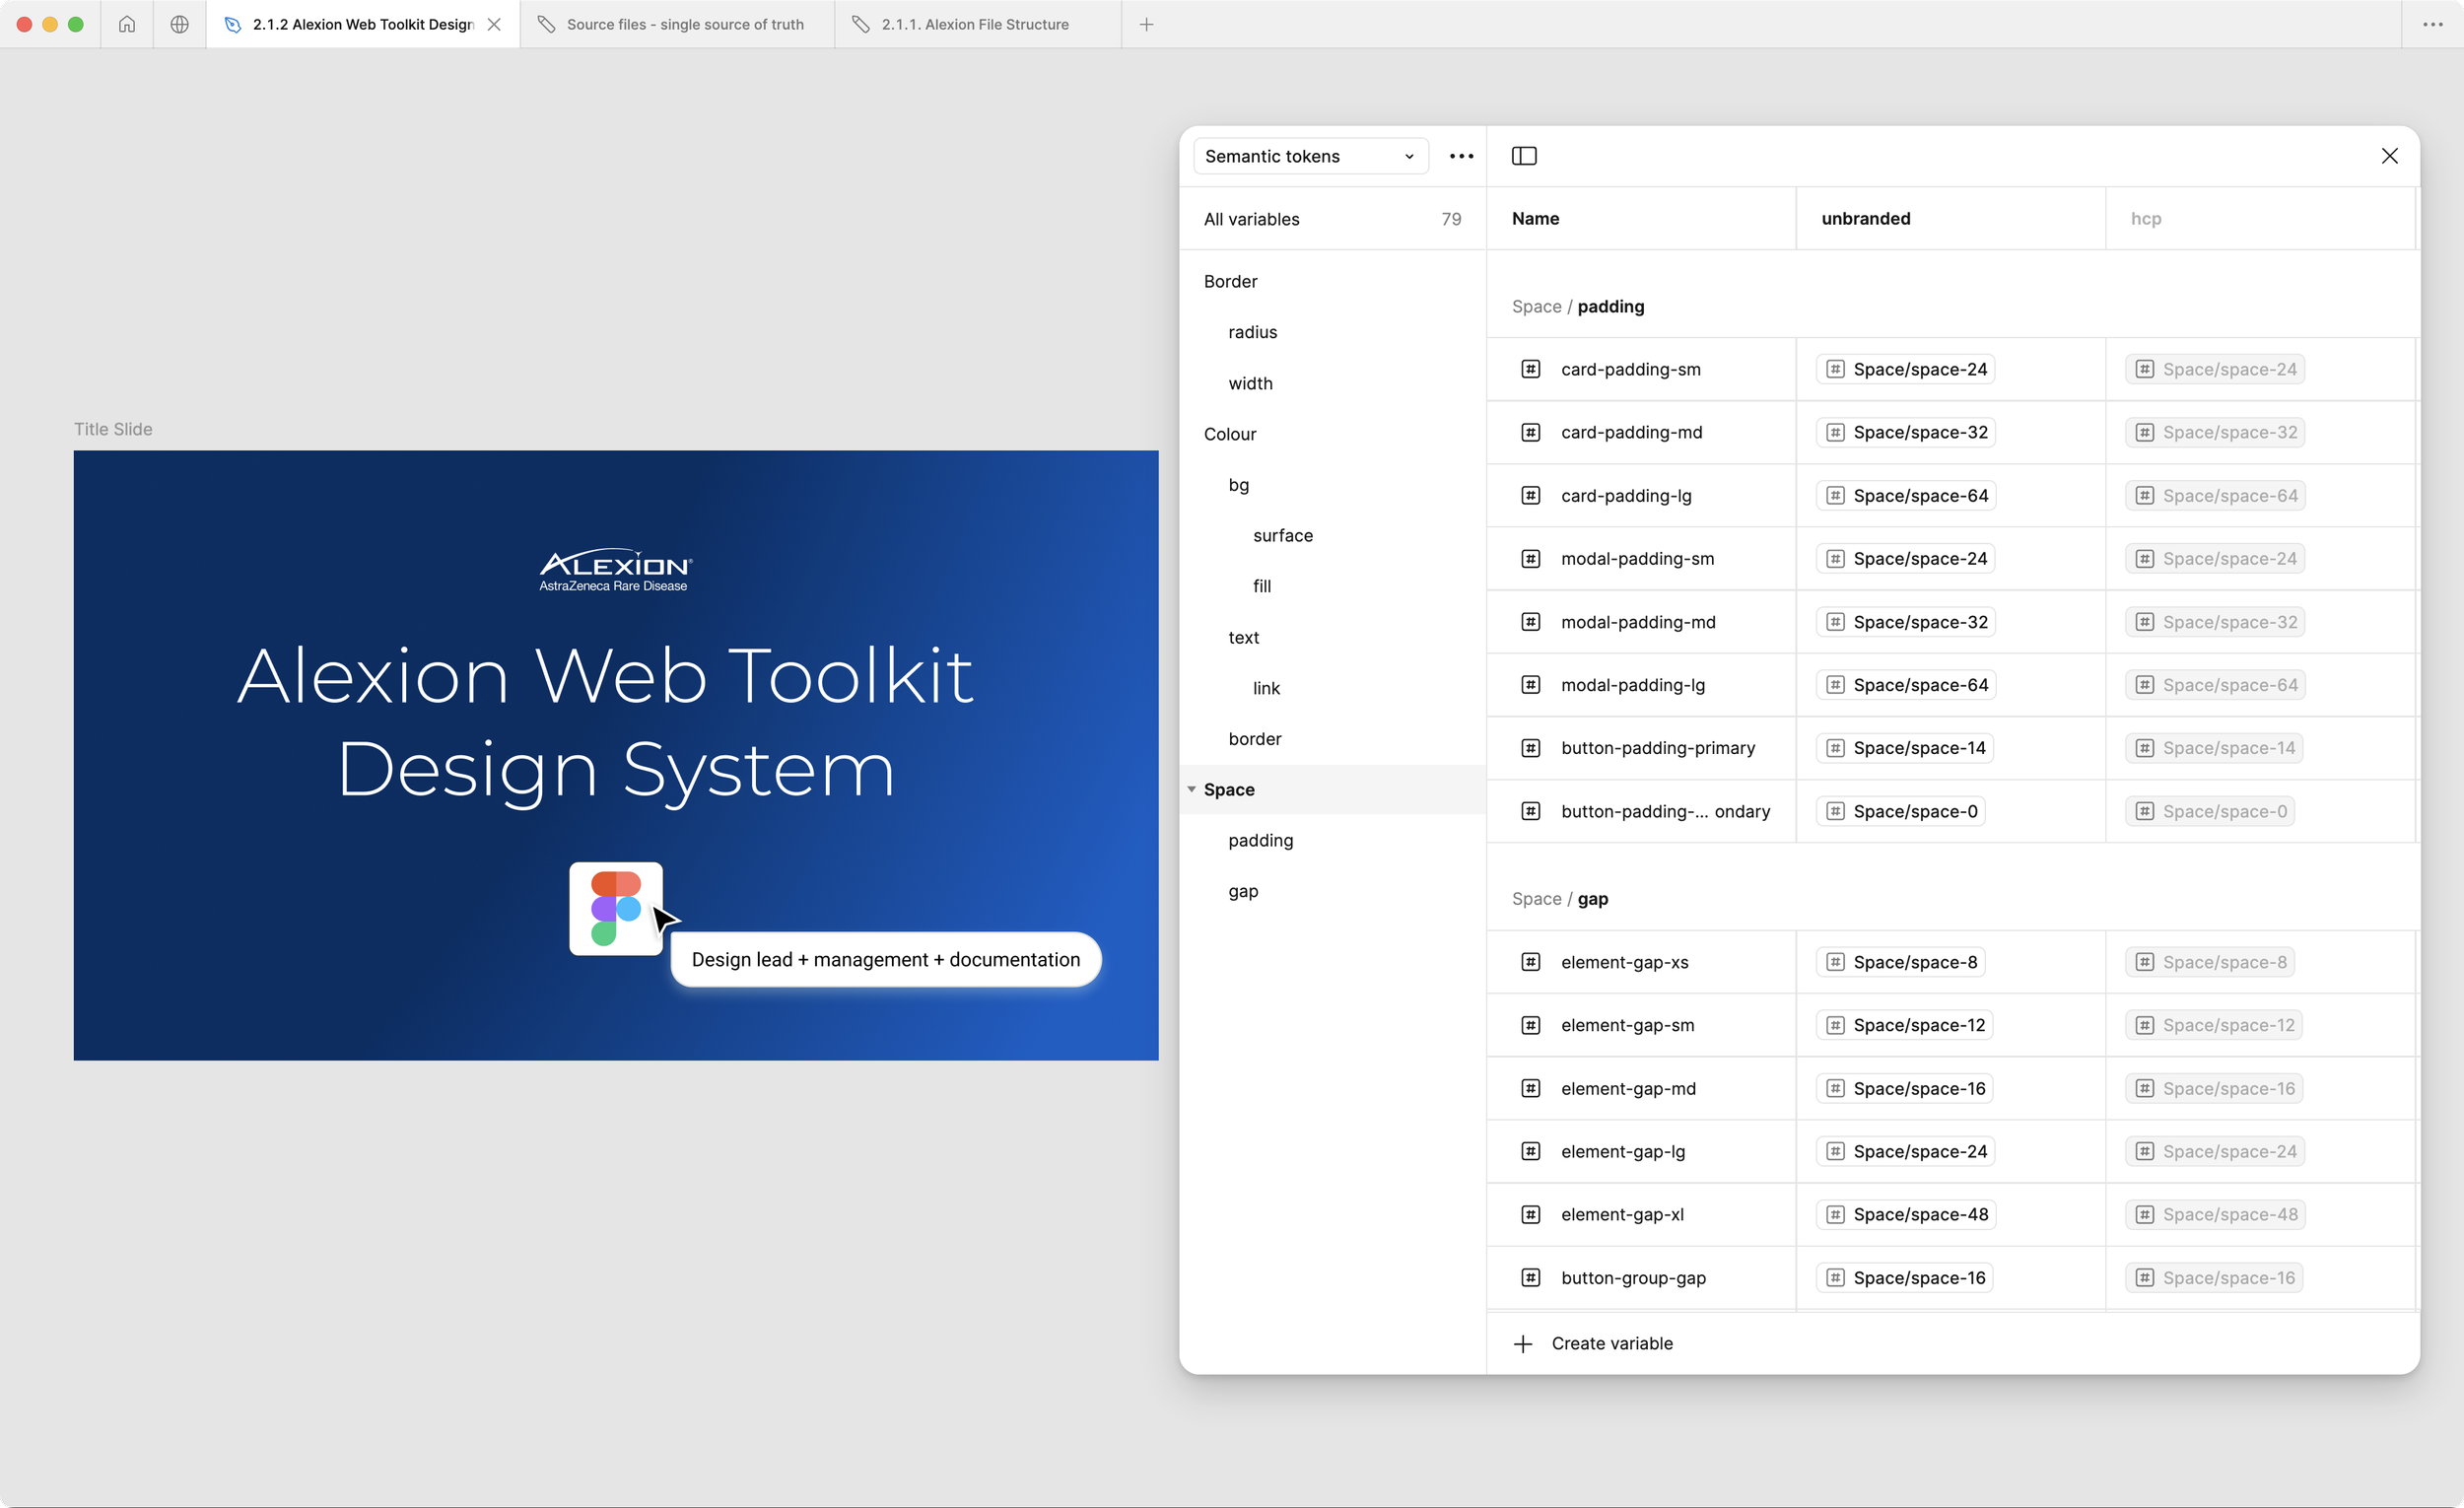Click the Space / padding group heading
Image resolution: width=2464 pixels, height=1508 pixels.
click(1578, 306)
